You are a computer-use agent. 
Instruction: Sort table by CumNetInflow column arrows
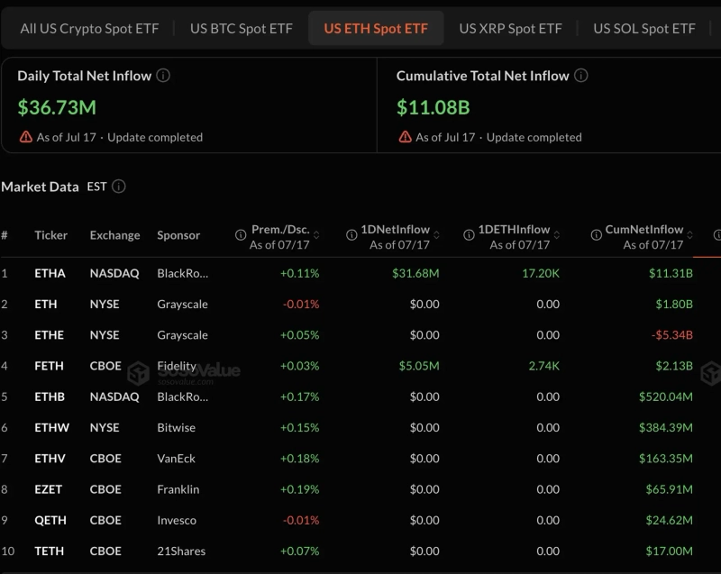pos(689,235)
